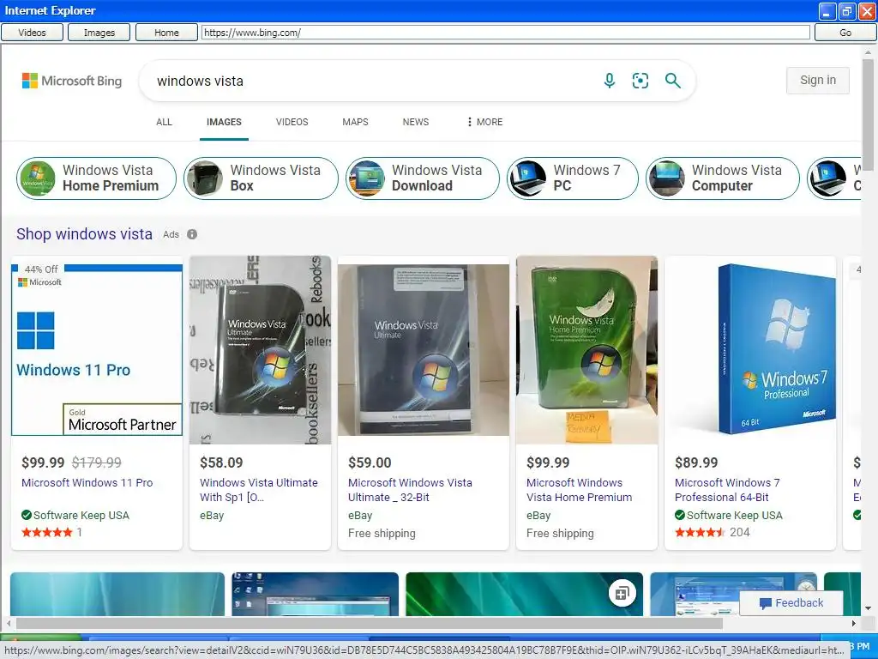Open the NEWS tab
Viewport: 878px width, 659px height.
pyautogui.click(x=416, y=122)
